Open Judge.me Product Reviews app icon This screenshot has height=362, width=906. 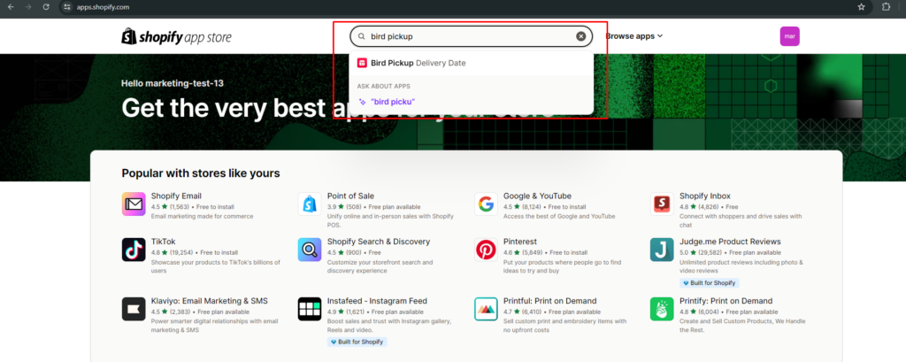662,250
